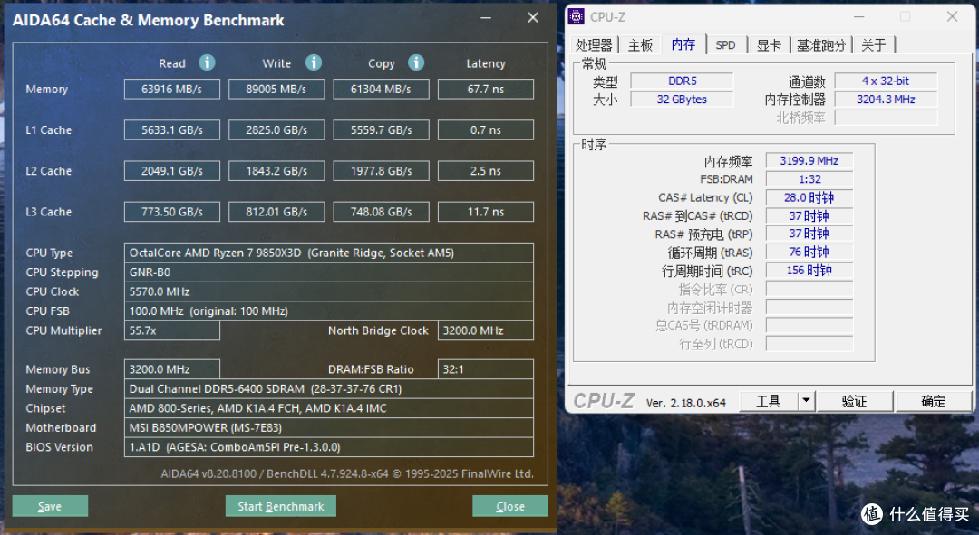Close the CPU-Z window
This screenshot has width=979, height=535.
click(952, 17)
